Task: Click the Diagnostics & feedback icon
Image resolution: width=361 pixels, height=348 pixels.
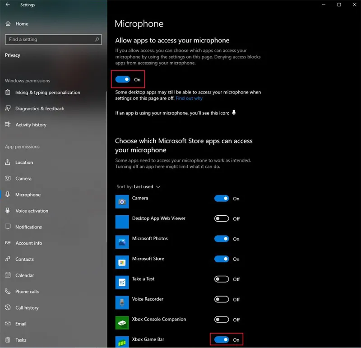Action: (x=8, y=108)
